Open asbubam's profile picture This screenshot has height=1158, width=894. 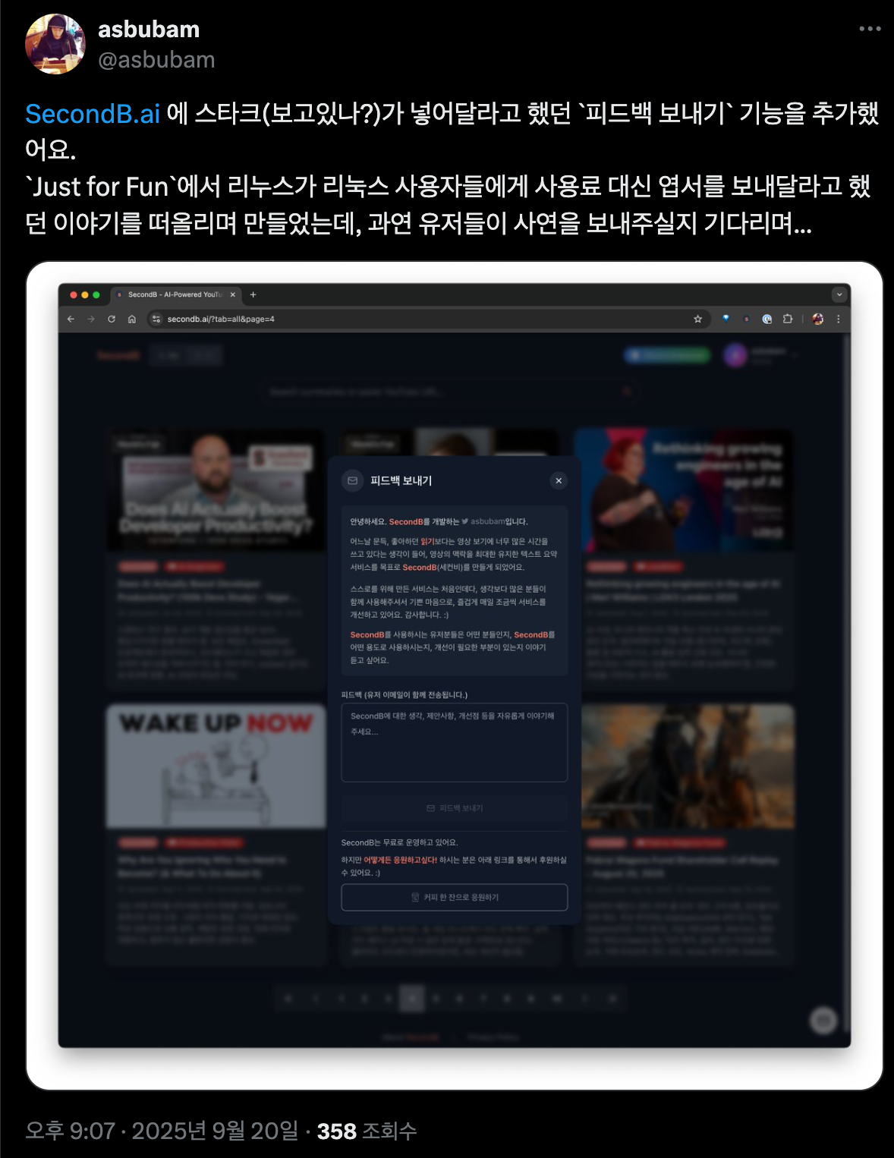55,44
